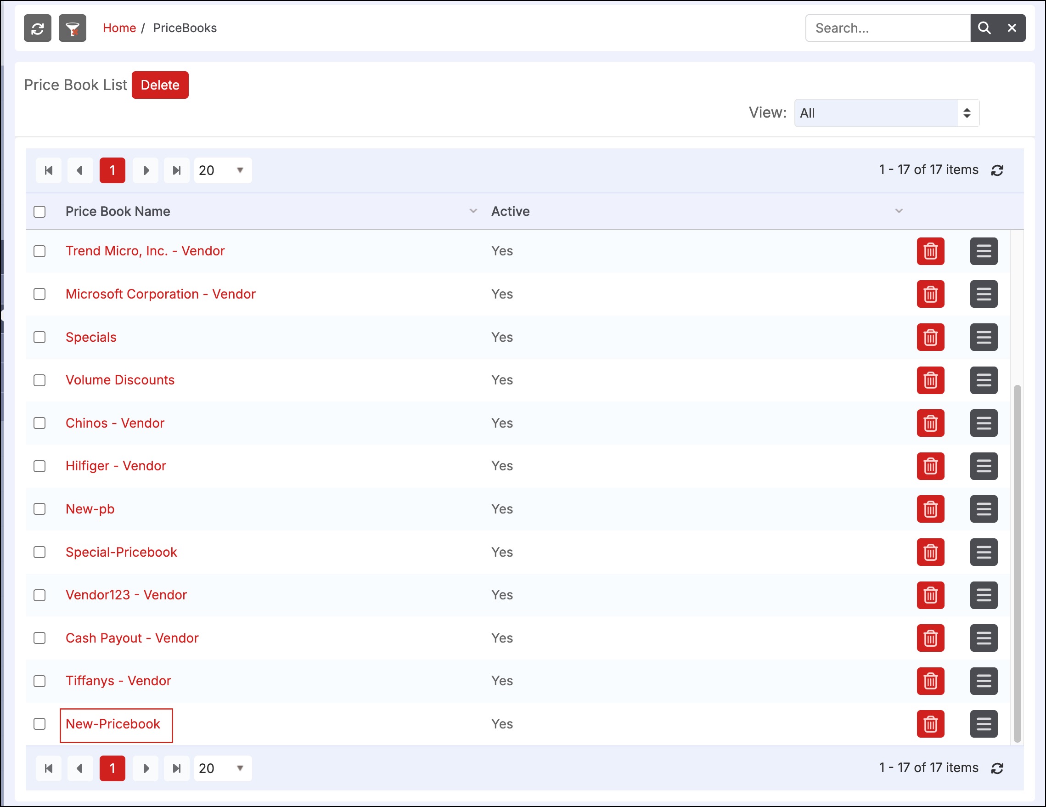The height and width of the screenshot is (807, 1046).
Task: Clear filters with the funnel icon
Action: (x=72, y=28)
